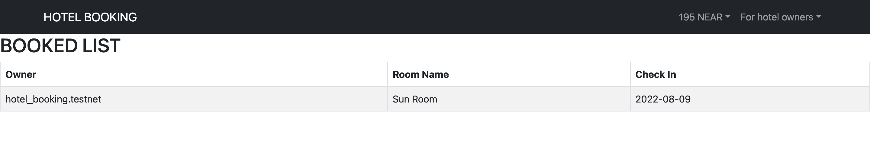This screenshot has width=870, height=153.
Task: Click the caret next to 195 NEAR
Action: pyautogui.click(x=728, y=17)
